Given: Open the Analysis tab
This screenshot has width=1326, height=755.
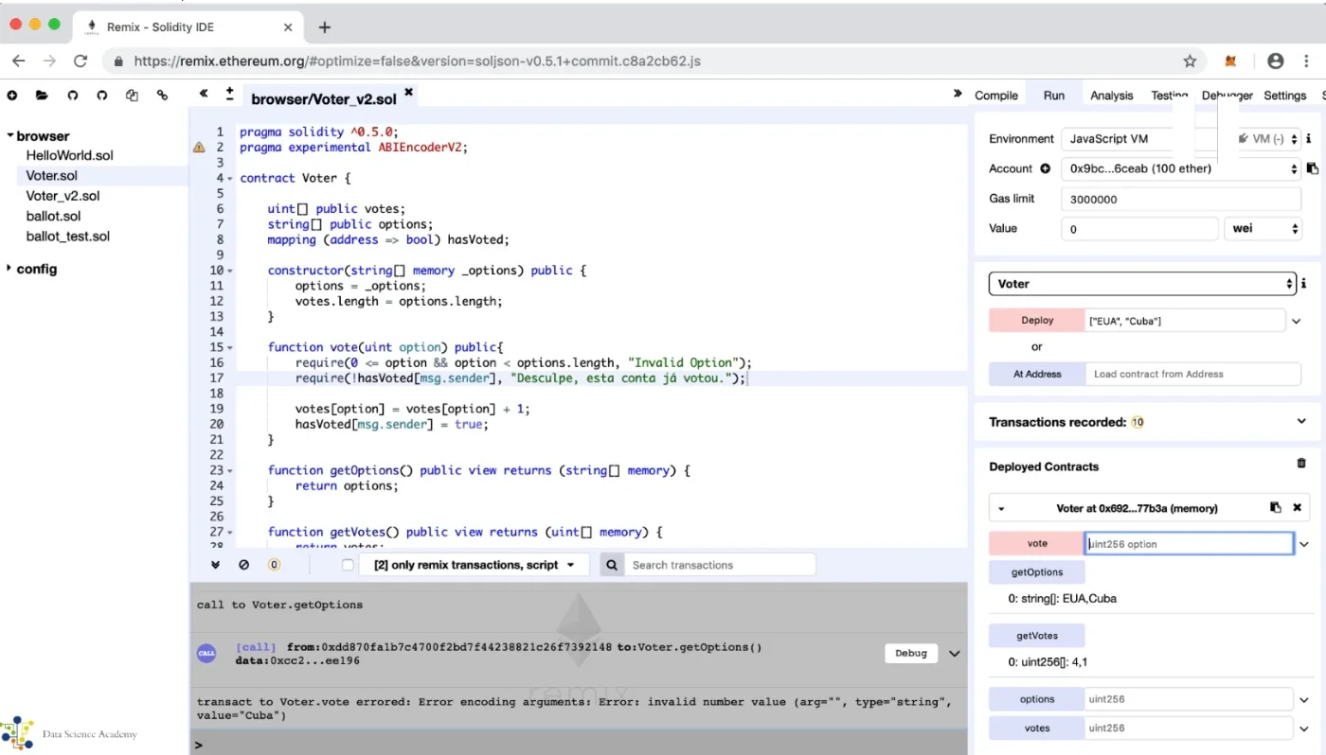Looking at the screenshot, I should coord(1112,96).
